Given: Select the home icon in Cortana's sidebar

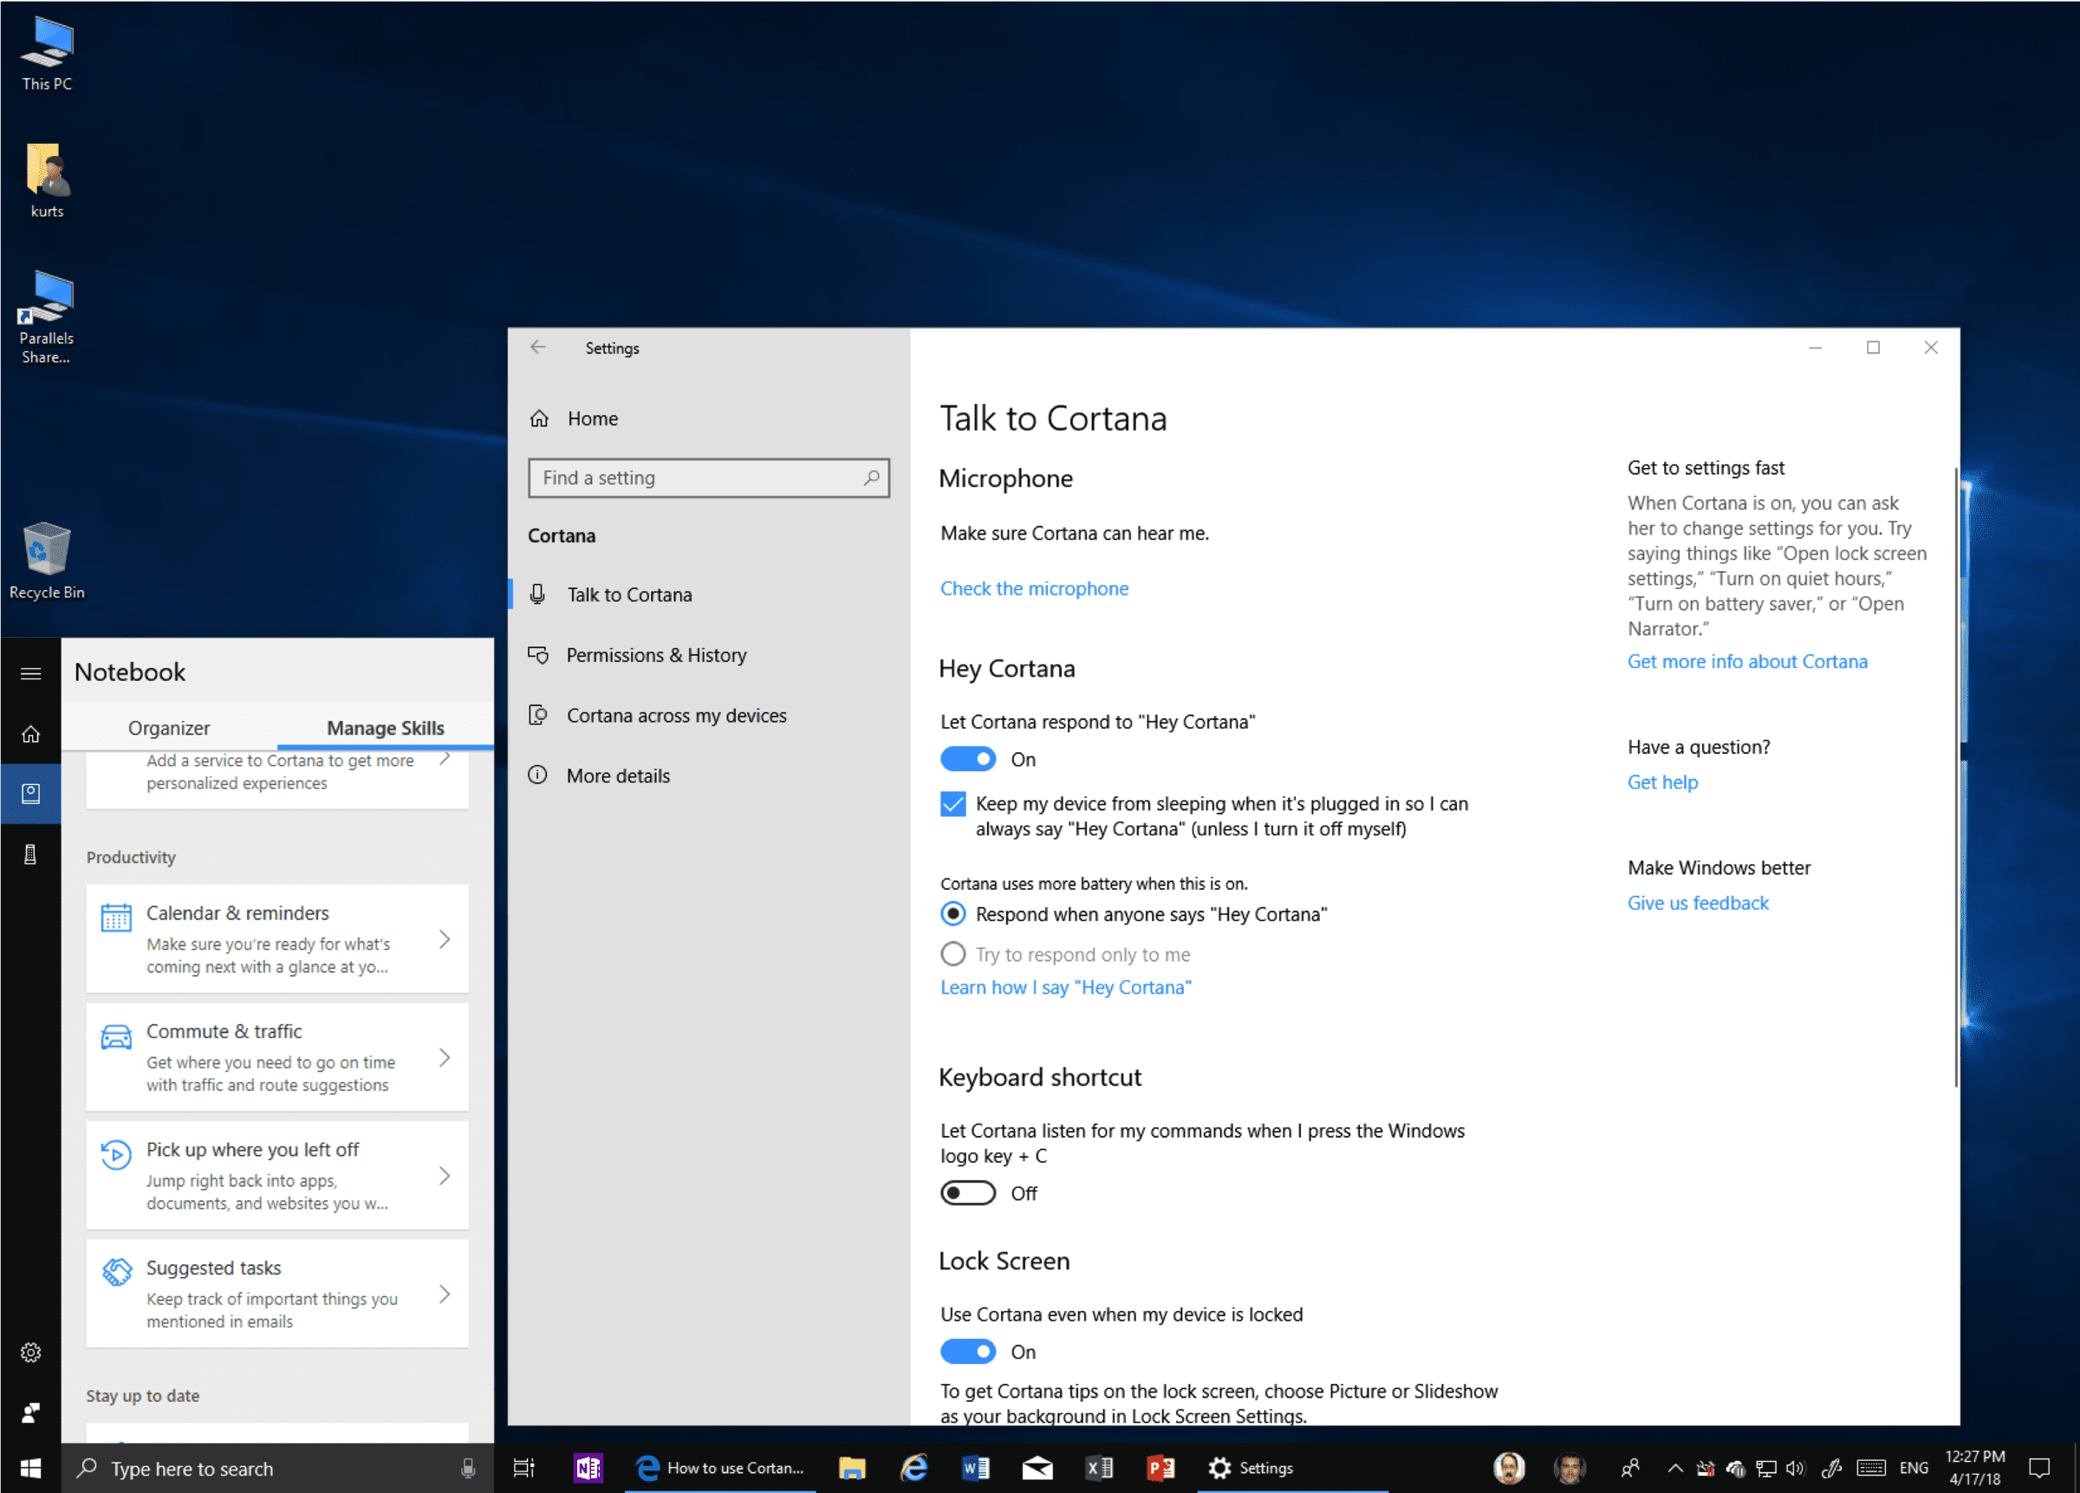Looking at the screenshot, I should pos(31,734).
